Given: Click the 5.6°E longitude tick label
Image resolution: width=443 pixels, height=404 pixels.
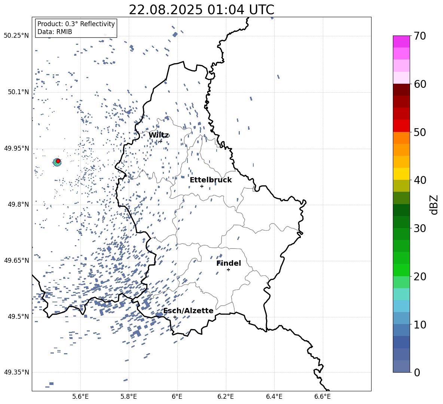Looking at the screenshot, I should (x=80, y=397).
